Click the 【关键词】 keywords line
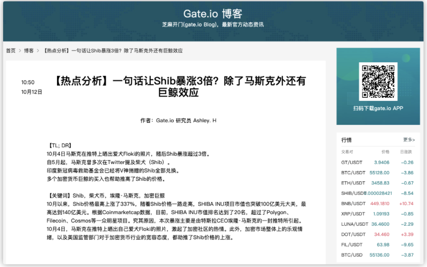Viewport: 427px width, 267px height. pos(106,196)
